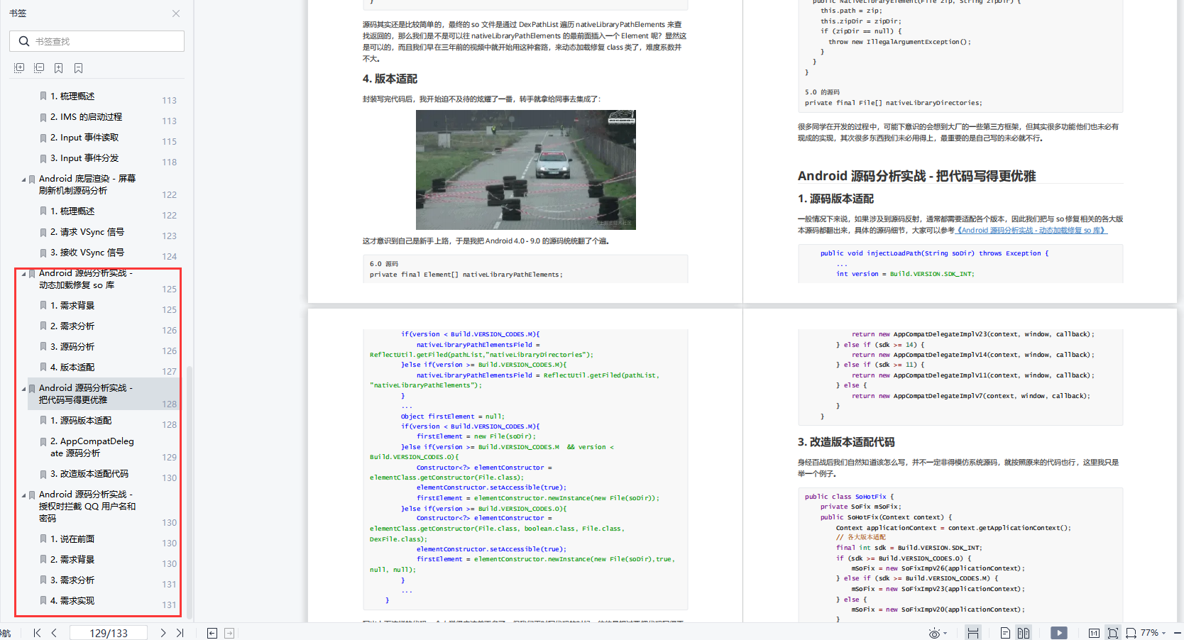Select bookmark 'Android 源码分析实战 - 把代码写得更优雅'
Screen dimensions: 1184x640
tap(86, 394)
